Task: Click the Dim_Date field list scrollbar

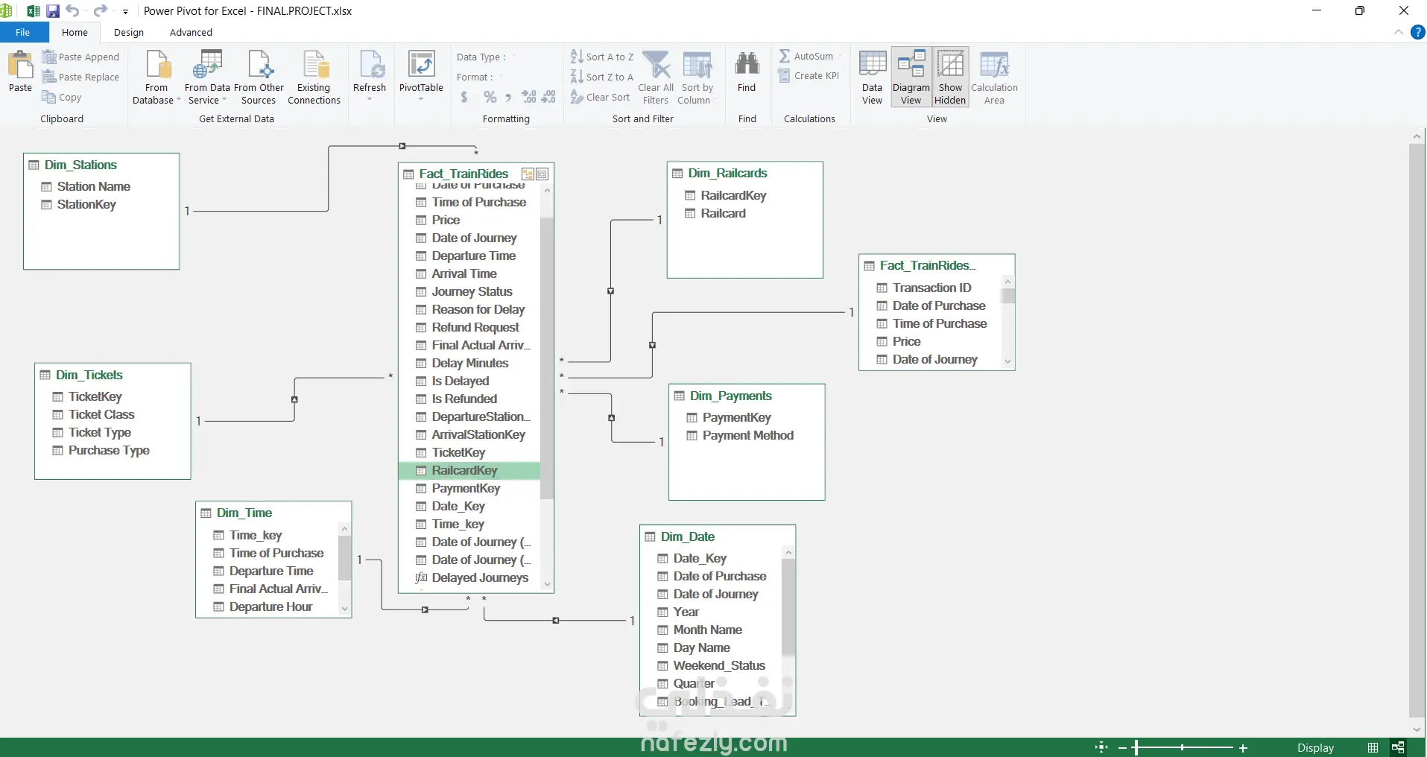Action: coord(788,607)
